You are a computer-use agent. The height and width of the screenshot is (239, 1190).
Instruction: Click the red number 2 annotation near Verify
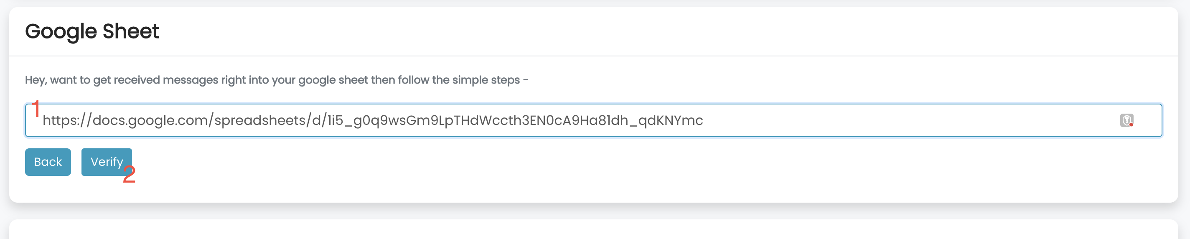pyautogui.click(x=130, y=175)
